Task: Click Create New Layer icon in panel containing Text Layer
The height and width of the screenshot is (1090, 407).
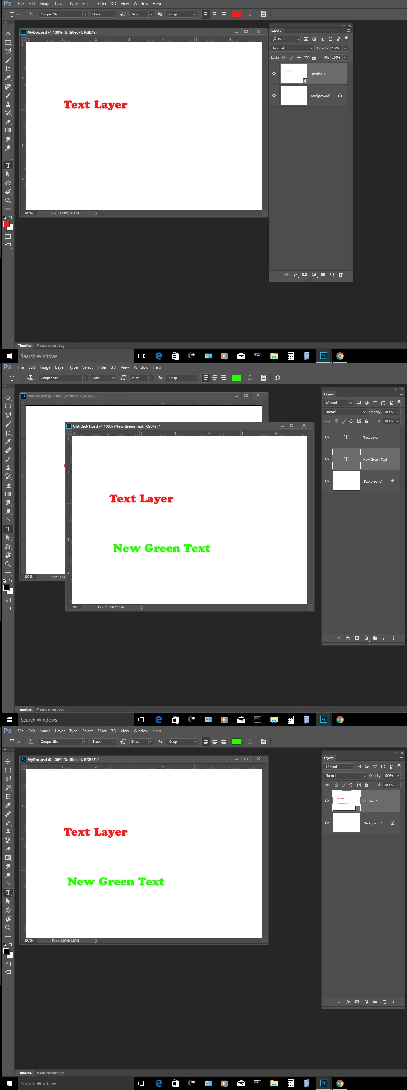Action: [x=384, y=638]
